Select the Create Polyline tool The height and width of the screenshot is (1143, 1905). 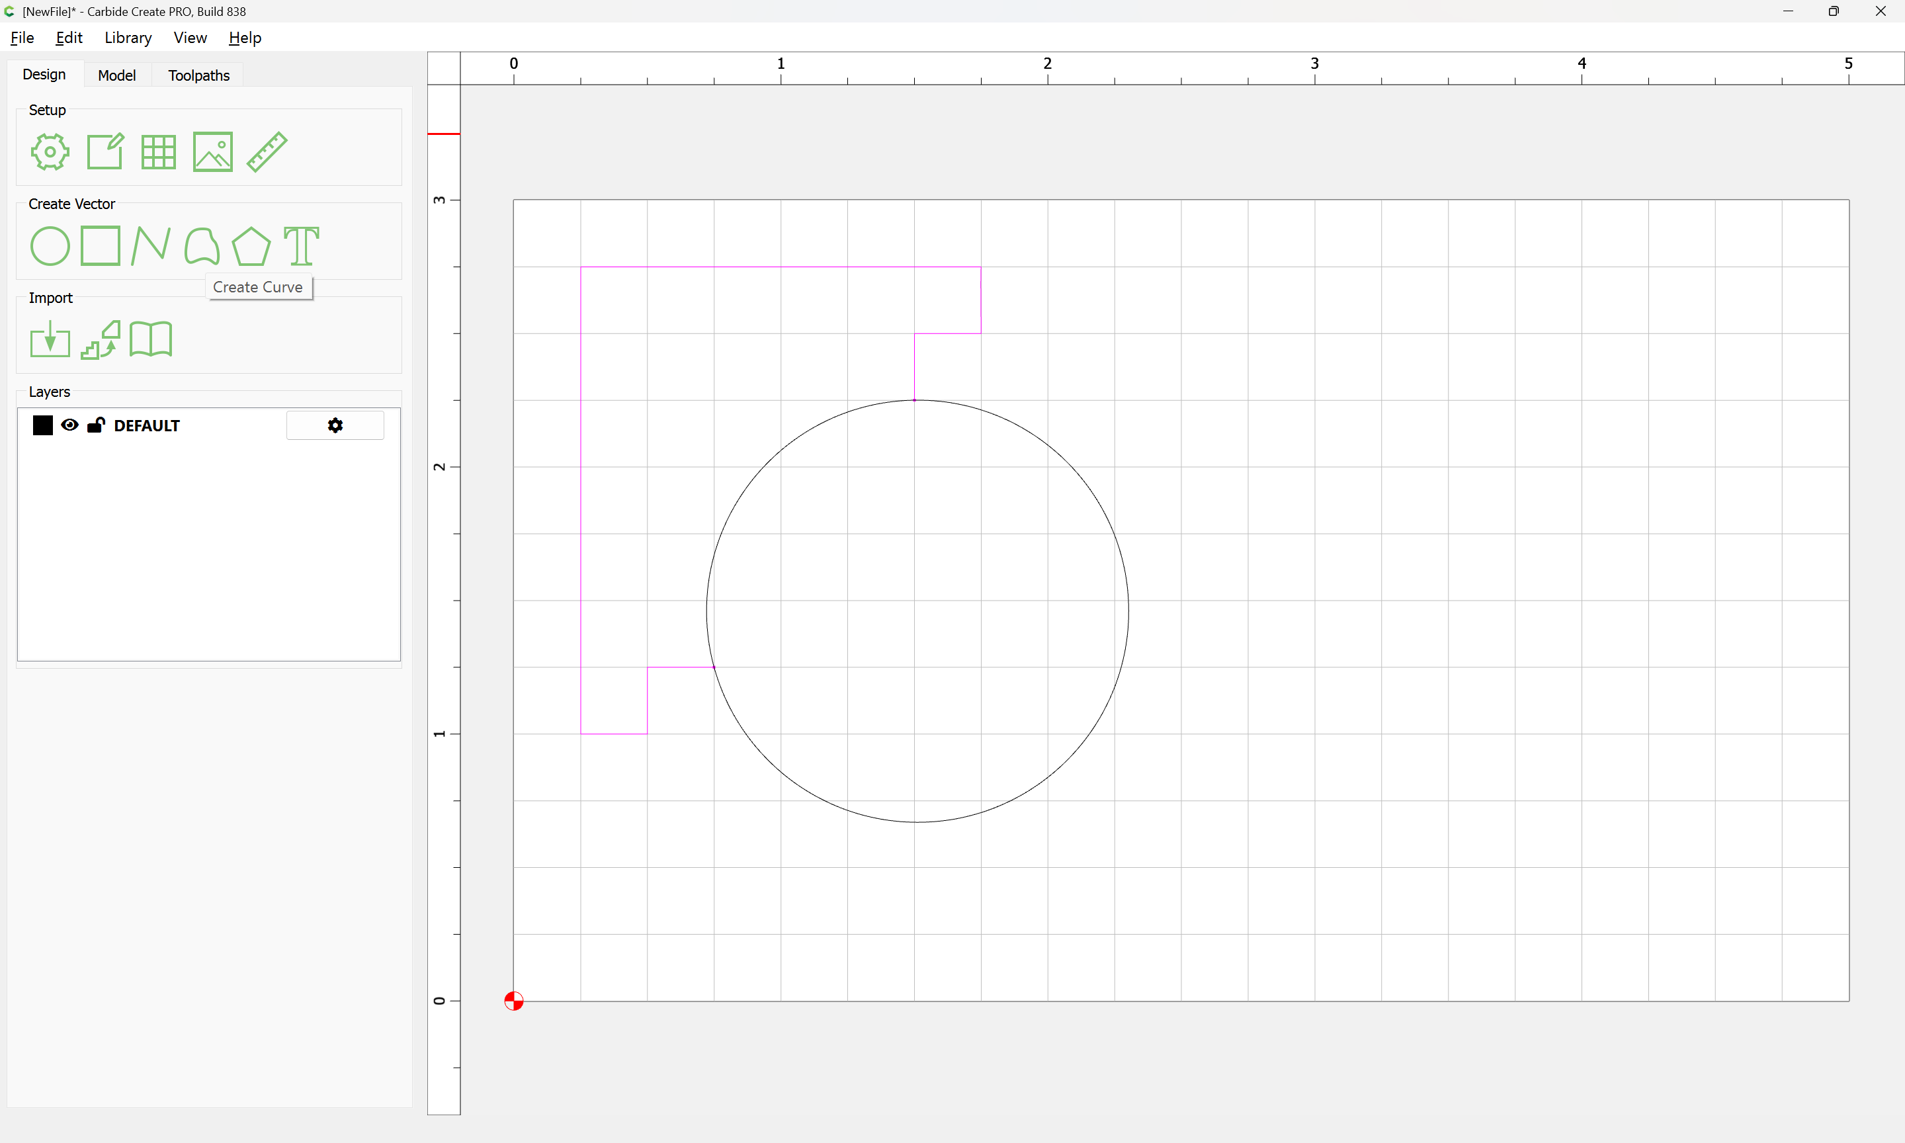point(150,247)
